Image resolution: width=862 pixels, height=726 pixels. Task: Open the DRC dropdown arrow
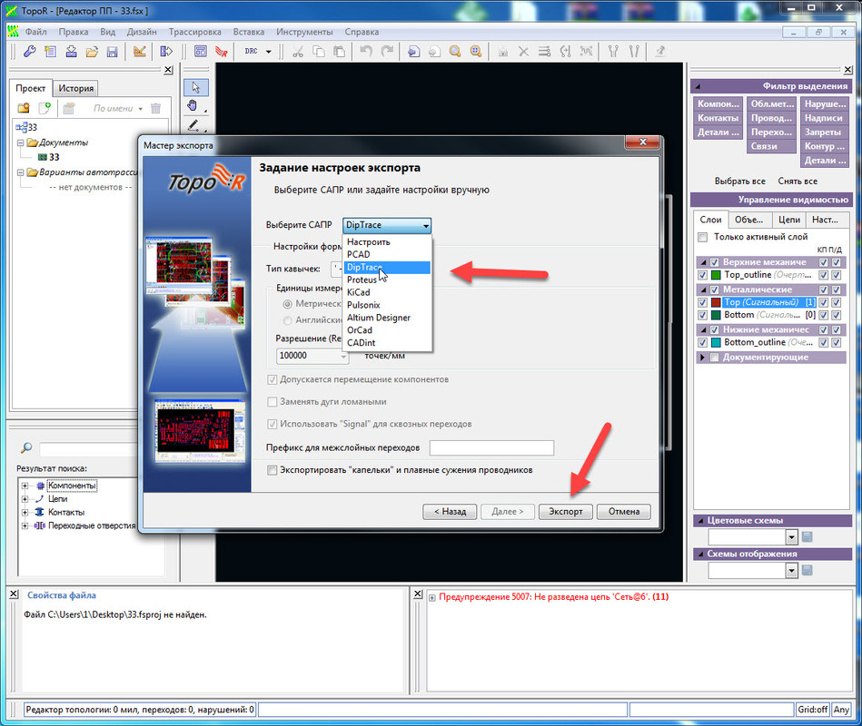(x=269, y=52)
